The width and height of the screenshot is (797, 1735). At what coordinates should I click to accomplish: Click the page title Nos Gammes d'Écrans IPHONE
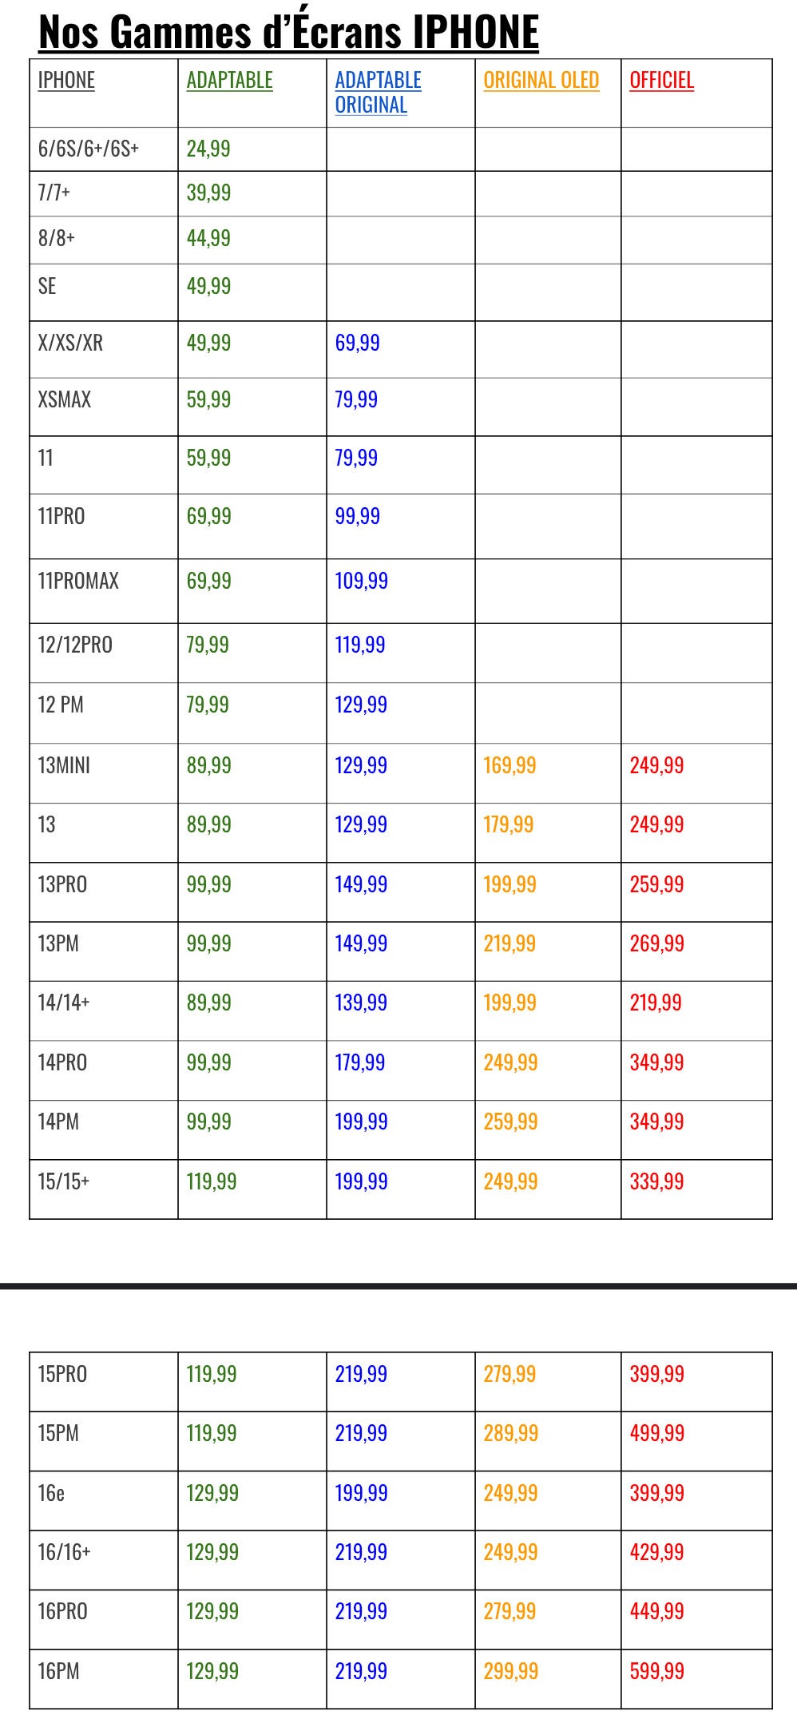click(x=288, y=32)
